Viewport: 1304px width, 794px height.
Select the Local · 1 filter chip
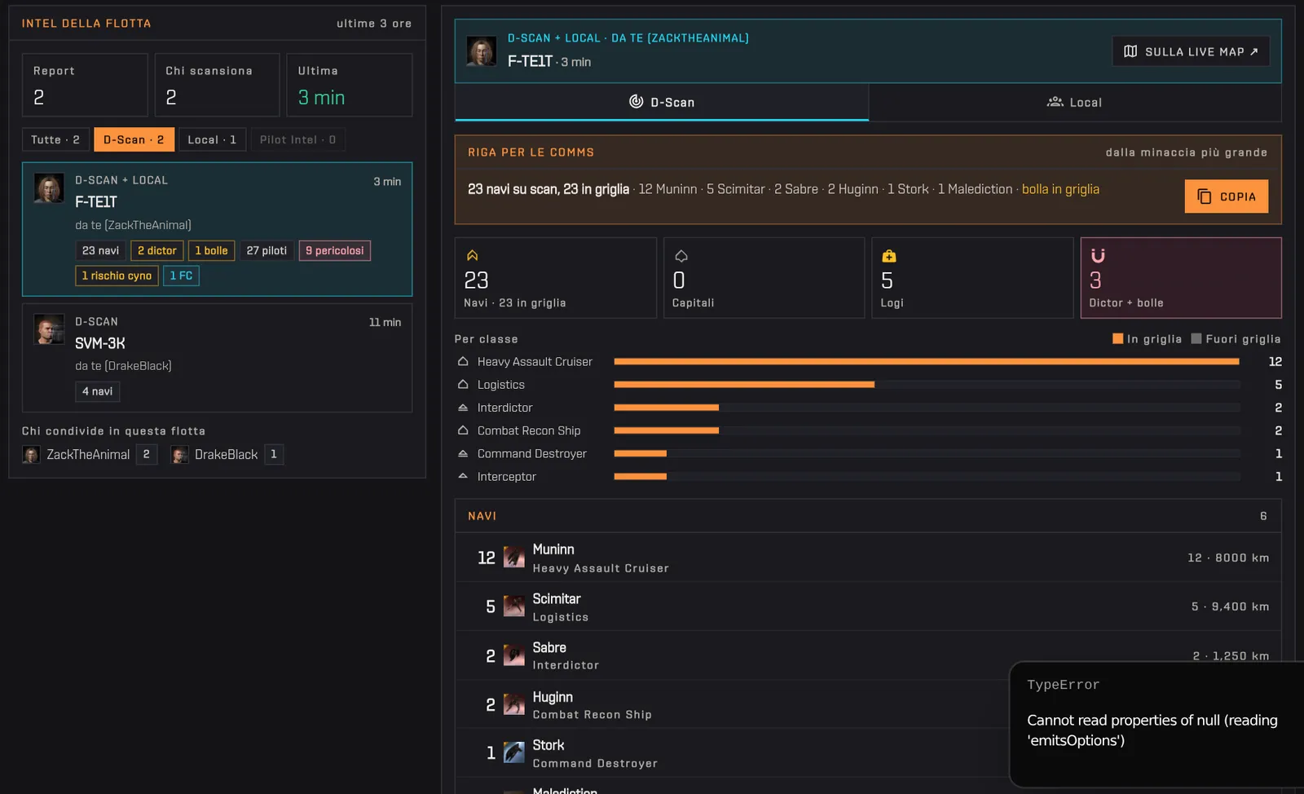click(212, 139)
